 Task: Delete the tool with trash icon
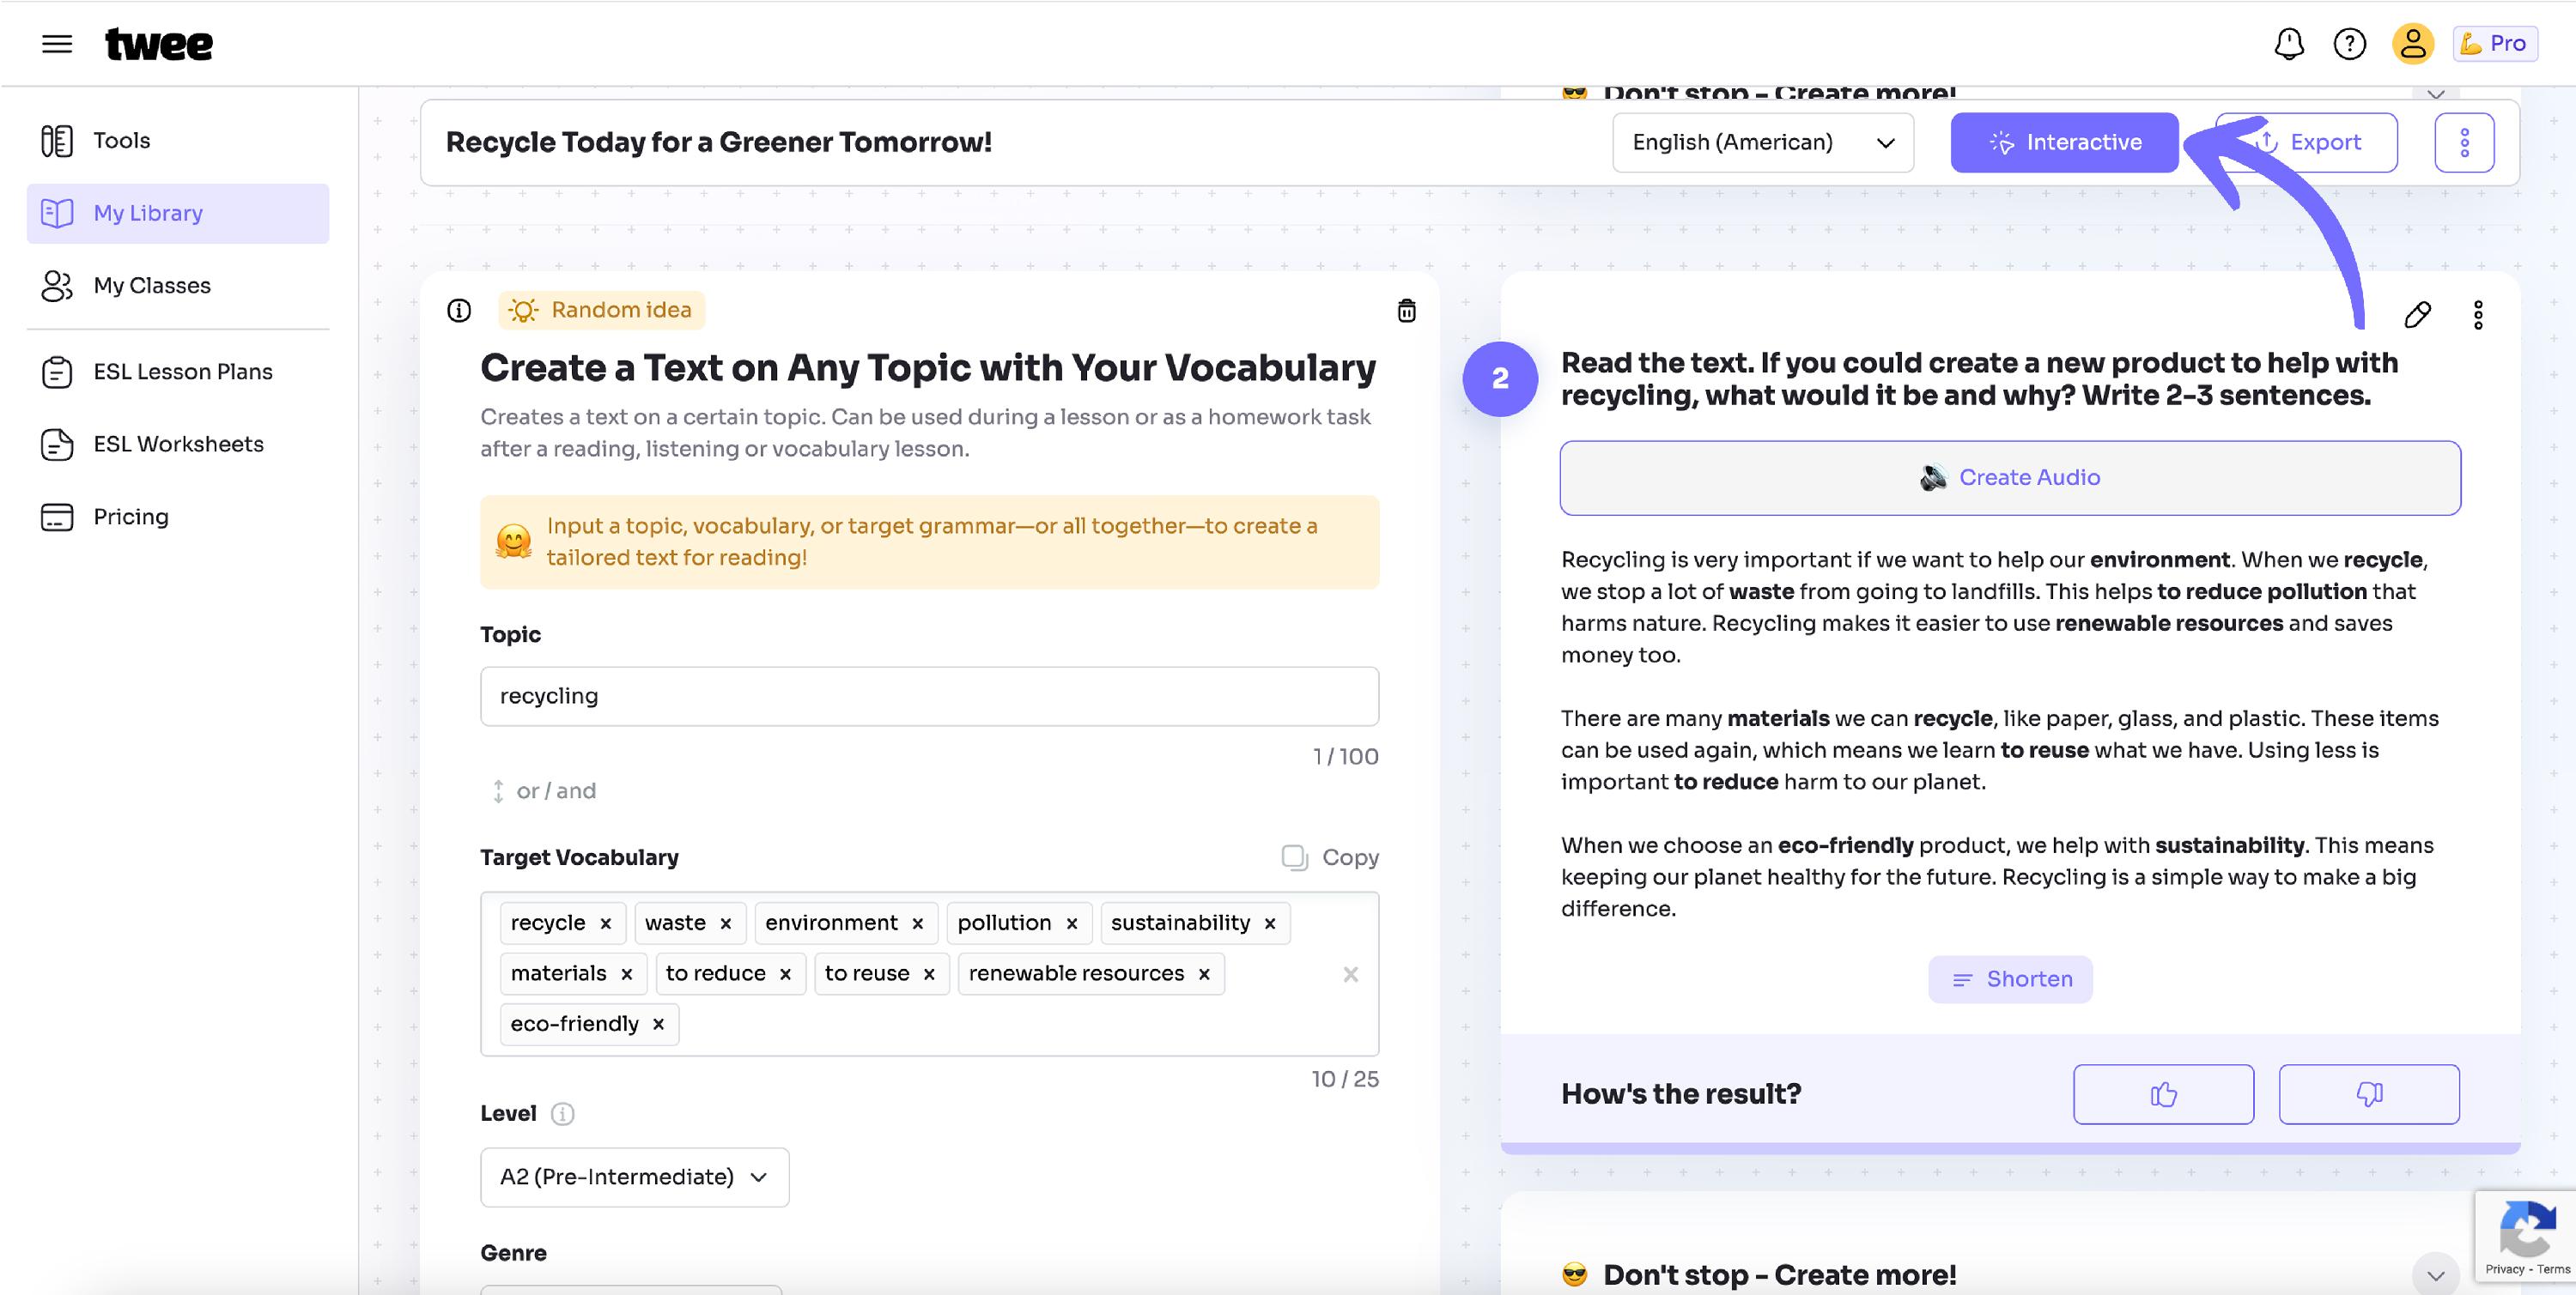tap(1406, 311)
